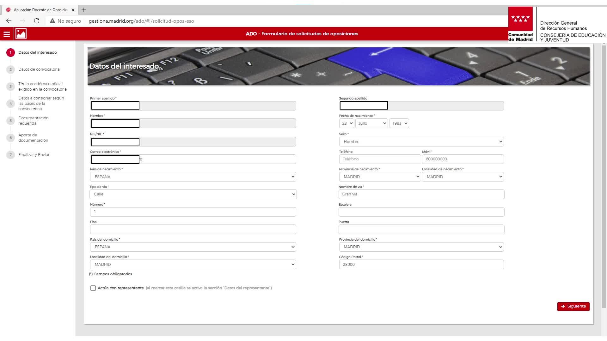The height and width of the screenshot is (341, 607).
Task: Open the Tipo de vía dropdown
Action: (x=193, y=194)
